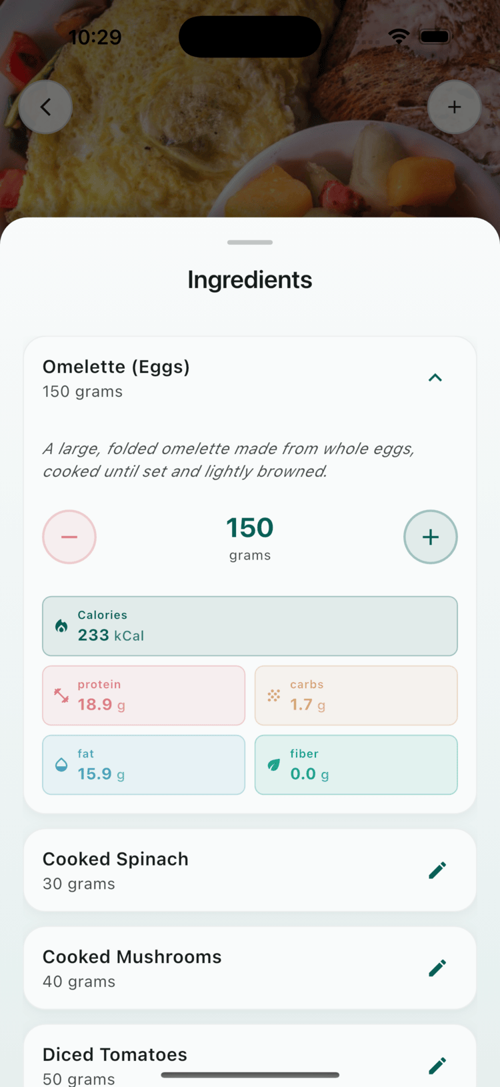The width and height of the screenshot is (500, 1087).
Task: Tap the Omelette (Eggs) title
Action: click(x=117, y=367)
